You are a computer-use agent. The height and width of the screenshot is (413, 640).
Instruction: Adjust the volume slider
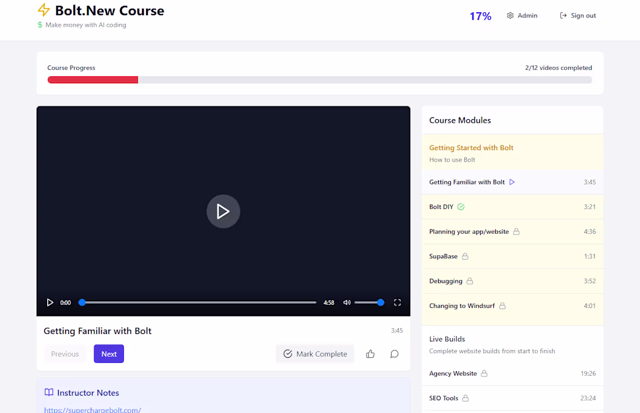[x=369, y=302]
